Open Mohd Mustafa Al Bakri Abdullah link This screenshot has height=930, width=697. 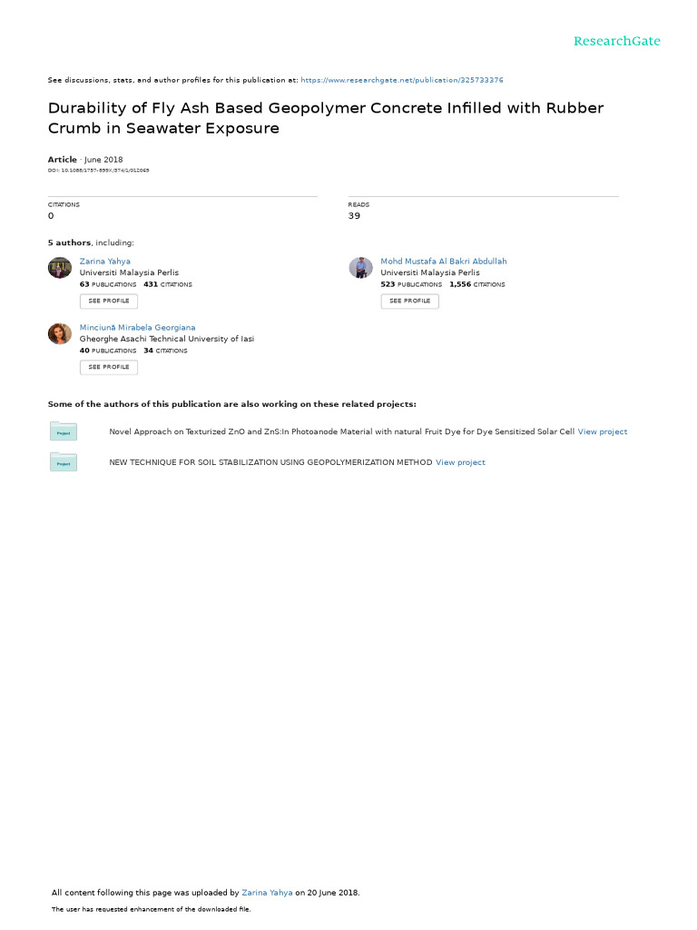coord(443,262)
